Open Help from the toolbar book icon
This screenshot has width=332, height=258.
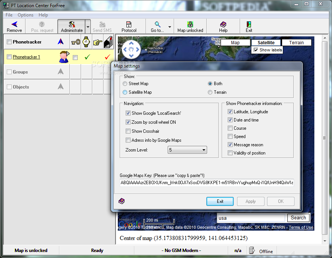point(223,24)
